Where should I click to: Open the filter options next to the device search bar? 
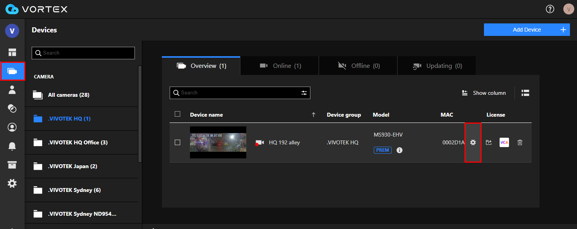(304, 92)
